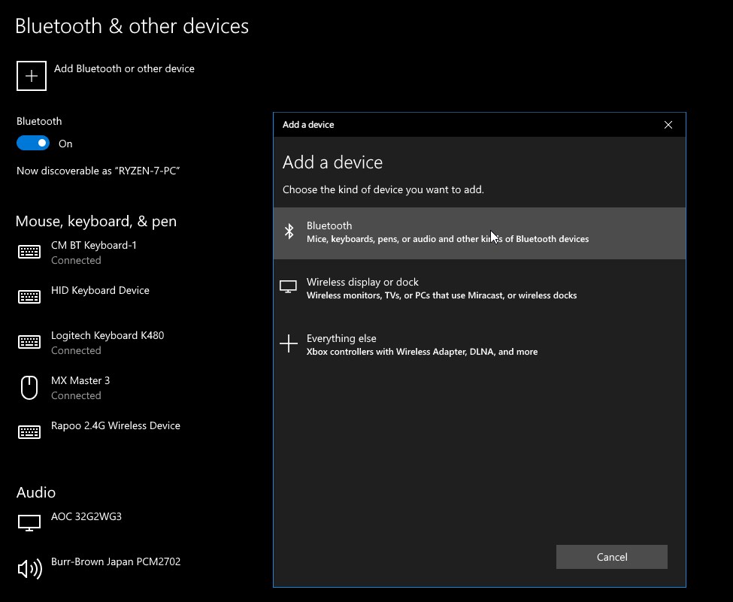Click the wireless display monitor icon

(x=288, y=287)
